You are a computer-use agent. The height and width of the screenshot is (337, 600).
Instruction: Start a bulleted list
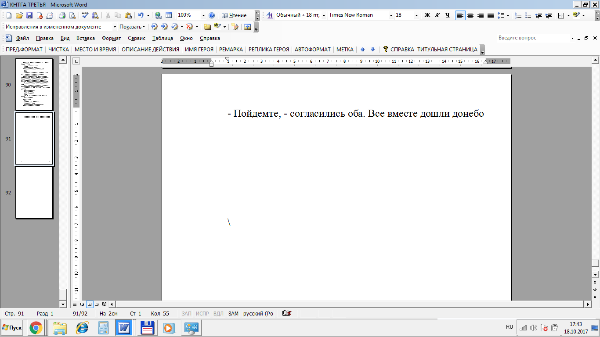528,15
